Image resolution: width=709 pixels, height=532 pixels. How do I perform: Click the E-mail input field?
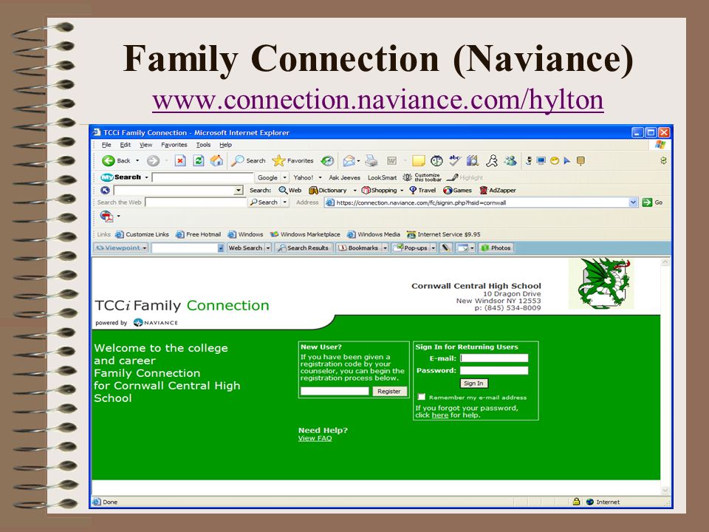click(x=494, y=358)
